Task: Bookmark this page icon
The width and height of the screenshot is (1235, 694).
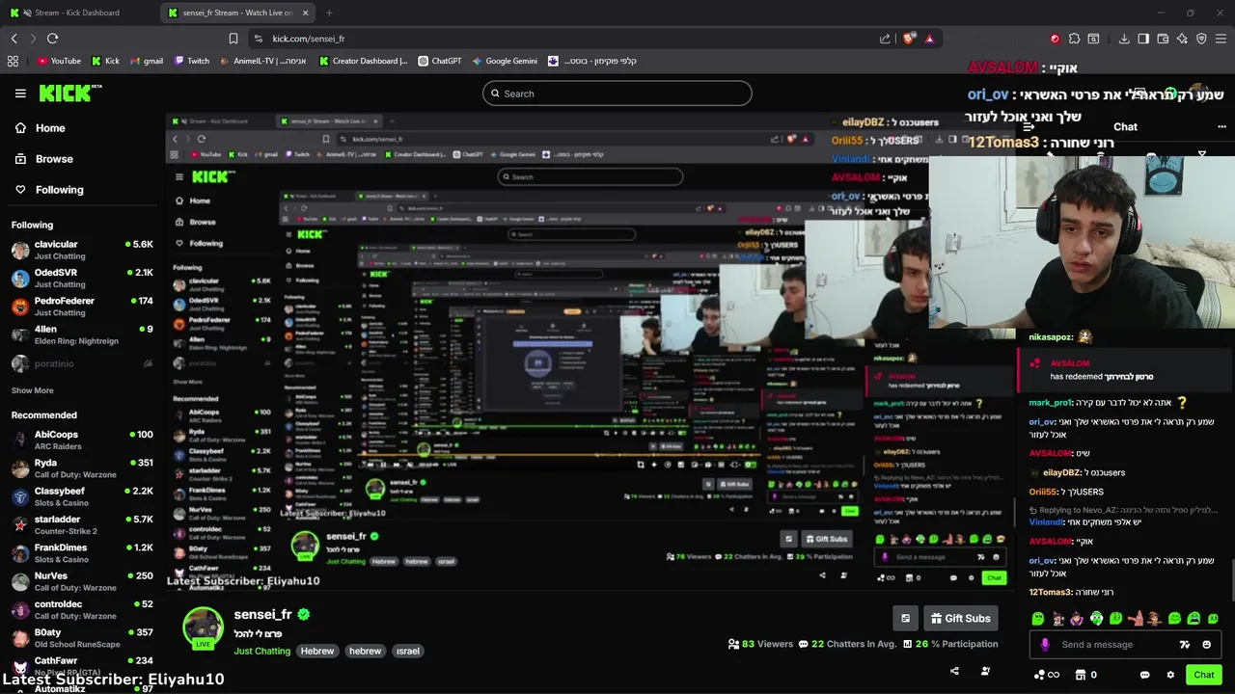Action: tap(233, 39)
